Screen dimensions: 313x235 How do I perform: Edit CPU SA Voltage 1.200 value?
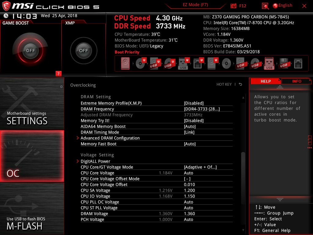[x=190, y=190]
